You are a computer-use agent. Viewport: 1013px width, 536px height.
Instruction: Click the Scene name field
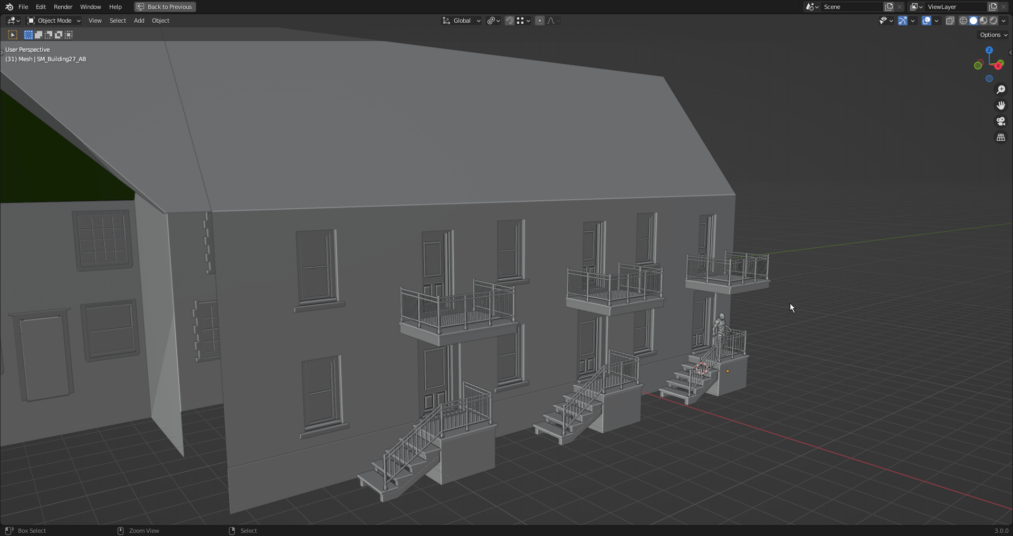click(850, 7)
